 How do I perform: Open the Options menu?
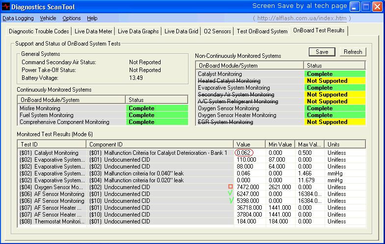click(72, 18)
